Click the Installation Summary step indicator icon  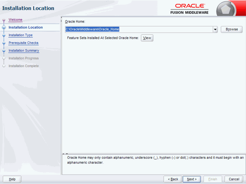click(4, 50)
